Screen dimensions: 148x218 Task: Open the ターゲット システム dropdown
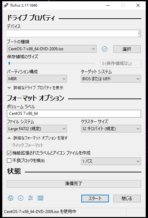pos(111,79)
